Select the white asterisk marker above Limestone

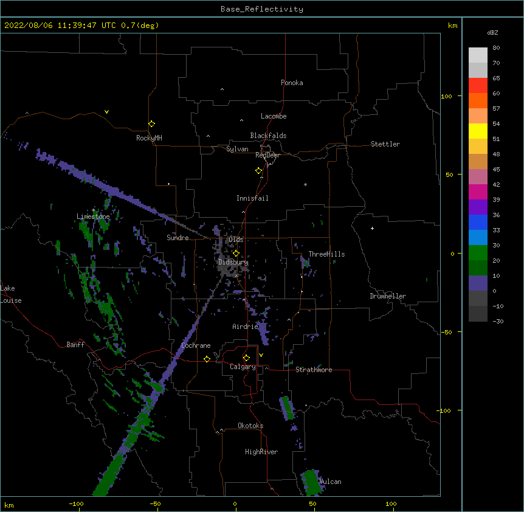pos(94,210)
